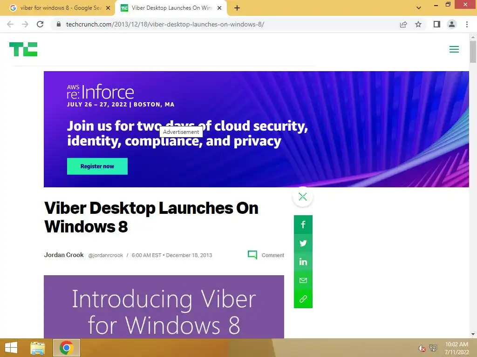Open author Jordan Crook's page
The width and height of the screenshot is (477, 357).
[64, 255]
